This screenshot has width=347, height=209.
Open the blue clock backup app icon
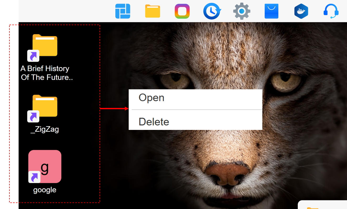(212, 11)
